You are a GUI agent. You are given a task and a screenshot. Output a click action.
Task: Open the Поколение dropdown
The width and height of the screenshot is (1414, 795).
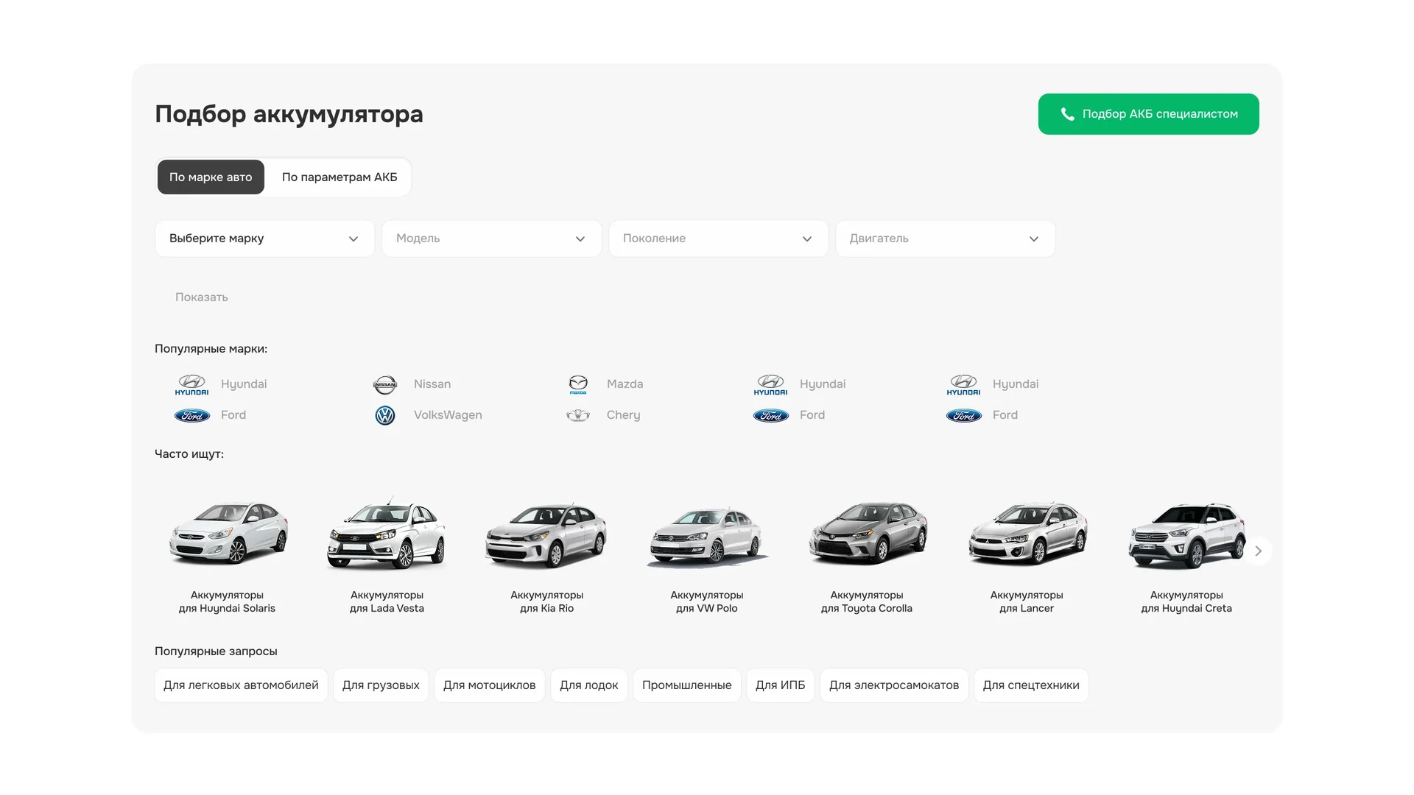[x=718, y=239]
